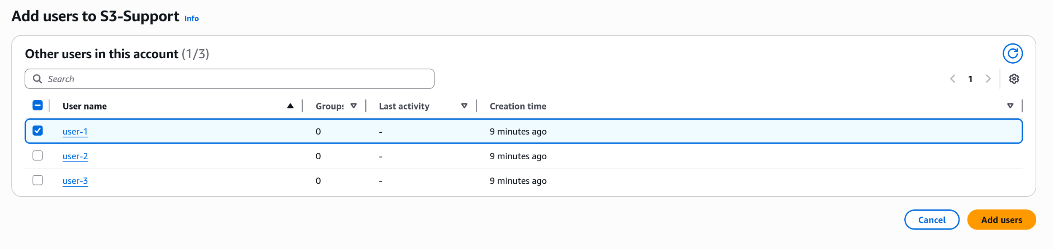Select the user-2 checkbox
Screen dimensions: 1054x249
[x=38, y=155]
